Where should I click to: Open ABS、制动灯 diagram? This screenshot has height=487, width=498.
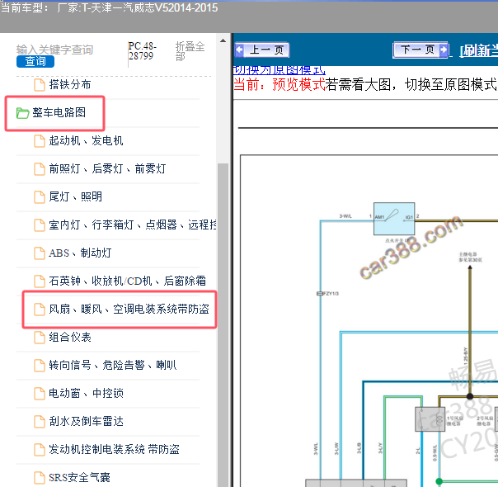pyautogui.click(x=80, y=253)
